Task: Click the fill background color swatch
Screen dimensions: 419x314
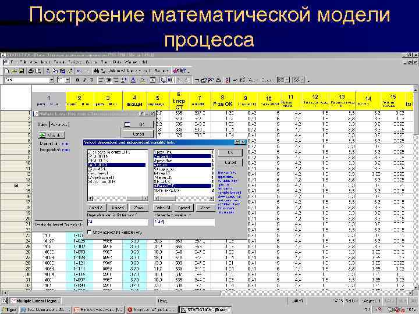Action: 143,80
